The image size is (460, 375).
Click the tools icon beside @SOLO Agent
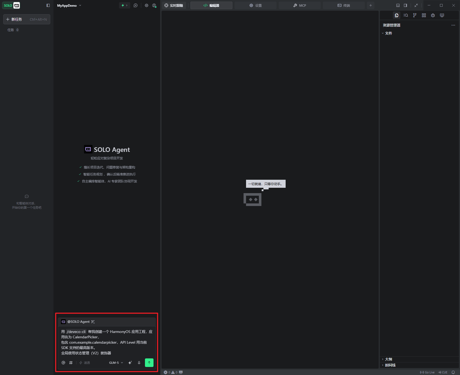click(93, 322)
